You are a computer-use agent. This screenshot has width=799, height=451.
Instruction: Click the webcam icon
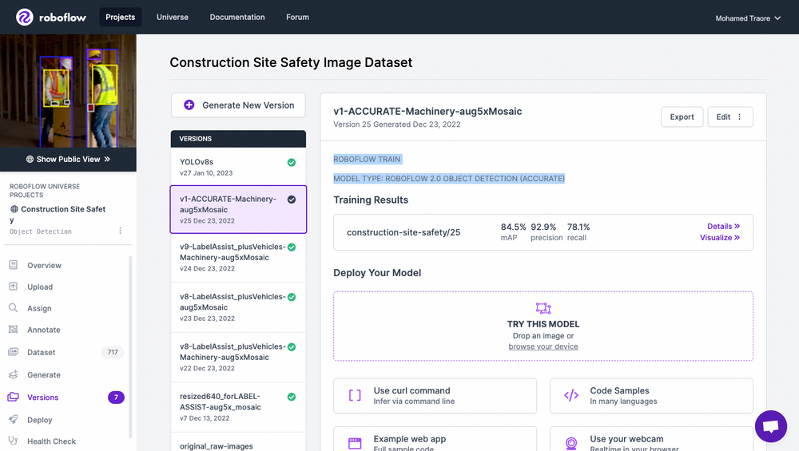tap(571, 443)
